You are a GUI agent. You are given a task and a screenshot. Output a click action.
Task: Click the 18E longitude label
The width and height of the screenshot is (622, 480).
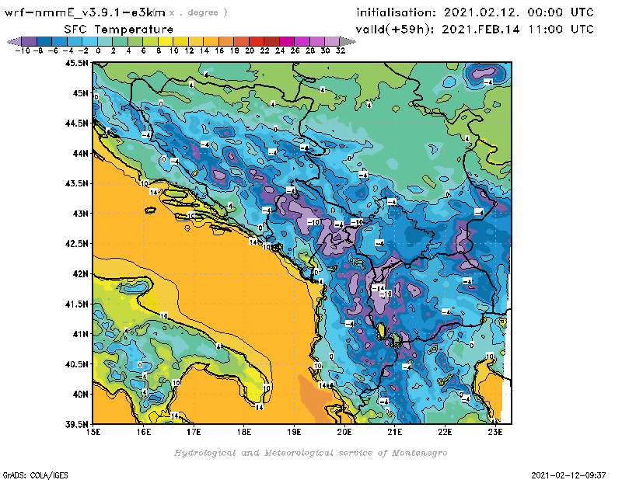click(244, 432)
